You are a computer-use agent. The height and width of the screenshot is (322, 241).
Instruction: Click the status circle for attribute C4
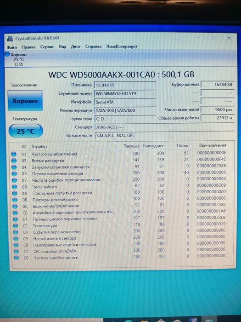tap(16, 232)
